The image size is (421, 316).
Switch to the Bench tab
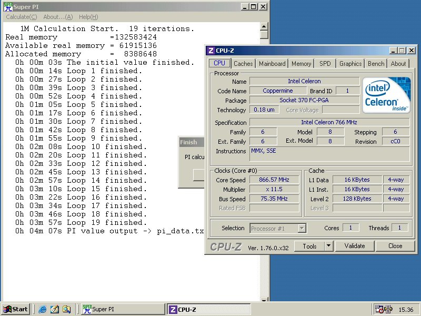point(376,63)
